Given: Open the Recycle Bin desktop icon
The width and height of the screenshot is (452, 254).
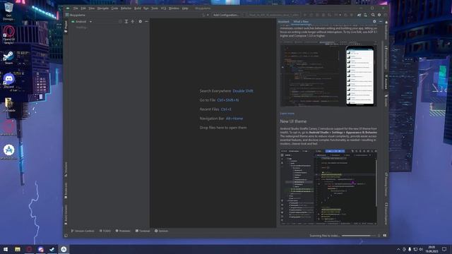Looking at the screenshot, I should coord(8,11).
